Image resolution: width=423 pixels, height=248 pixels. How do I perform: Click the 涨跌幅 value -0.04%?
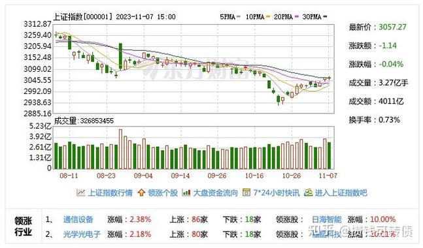(x=391, y=64)
